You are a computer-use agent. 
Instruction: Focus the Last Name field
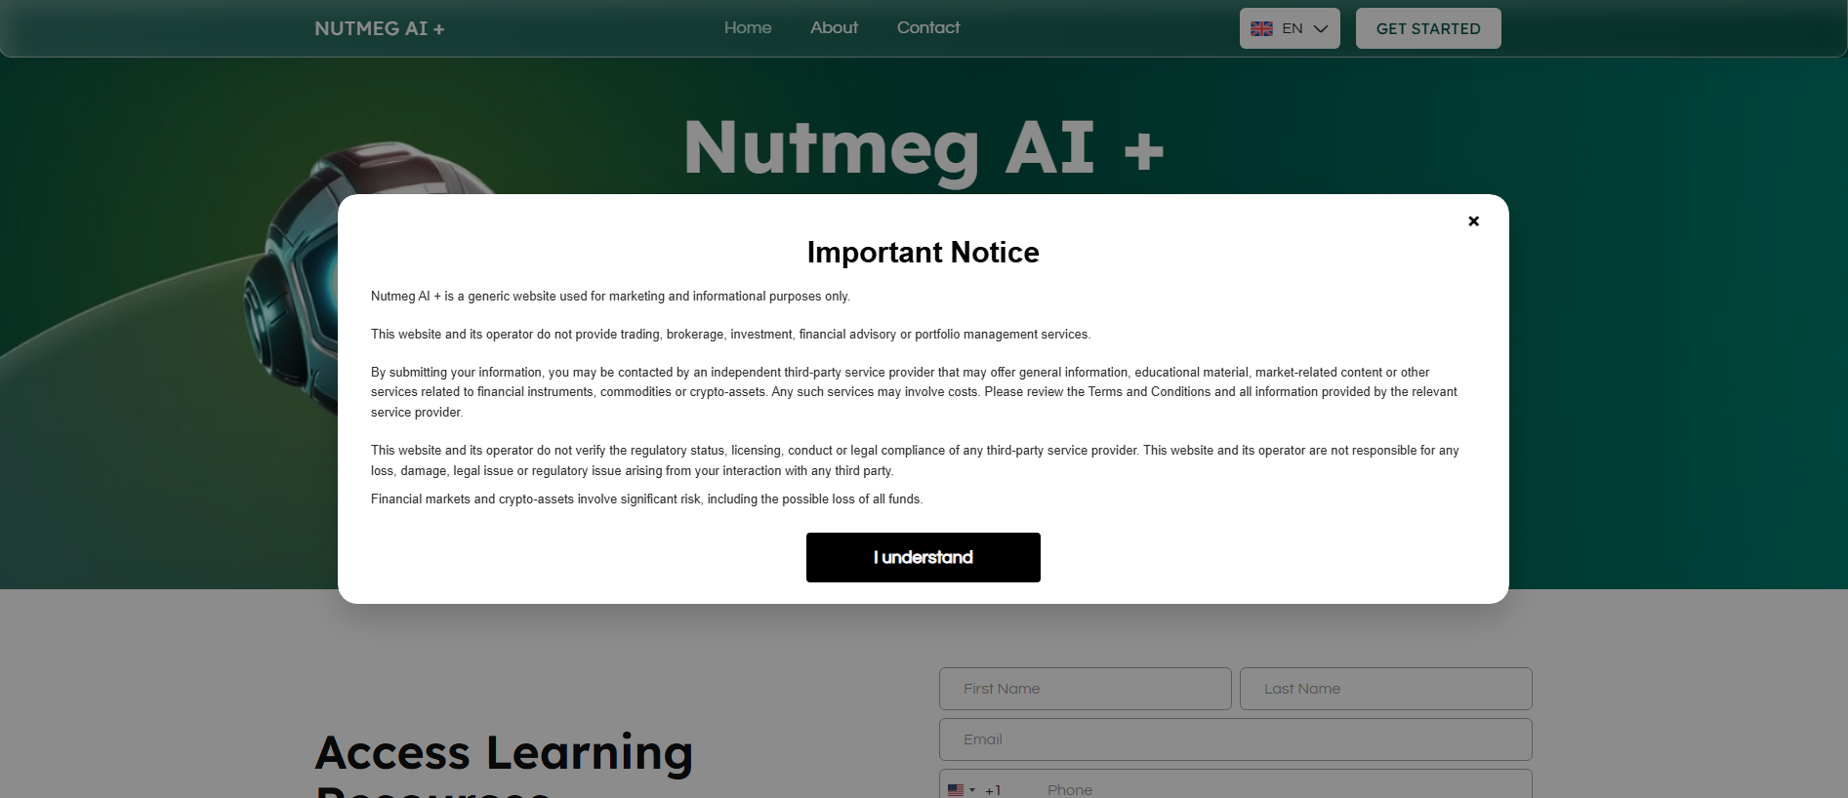(x=1385, y=689)
